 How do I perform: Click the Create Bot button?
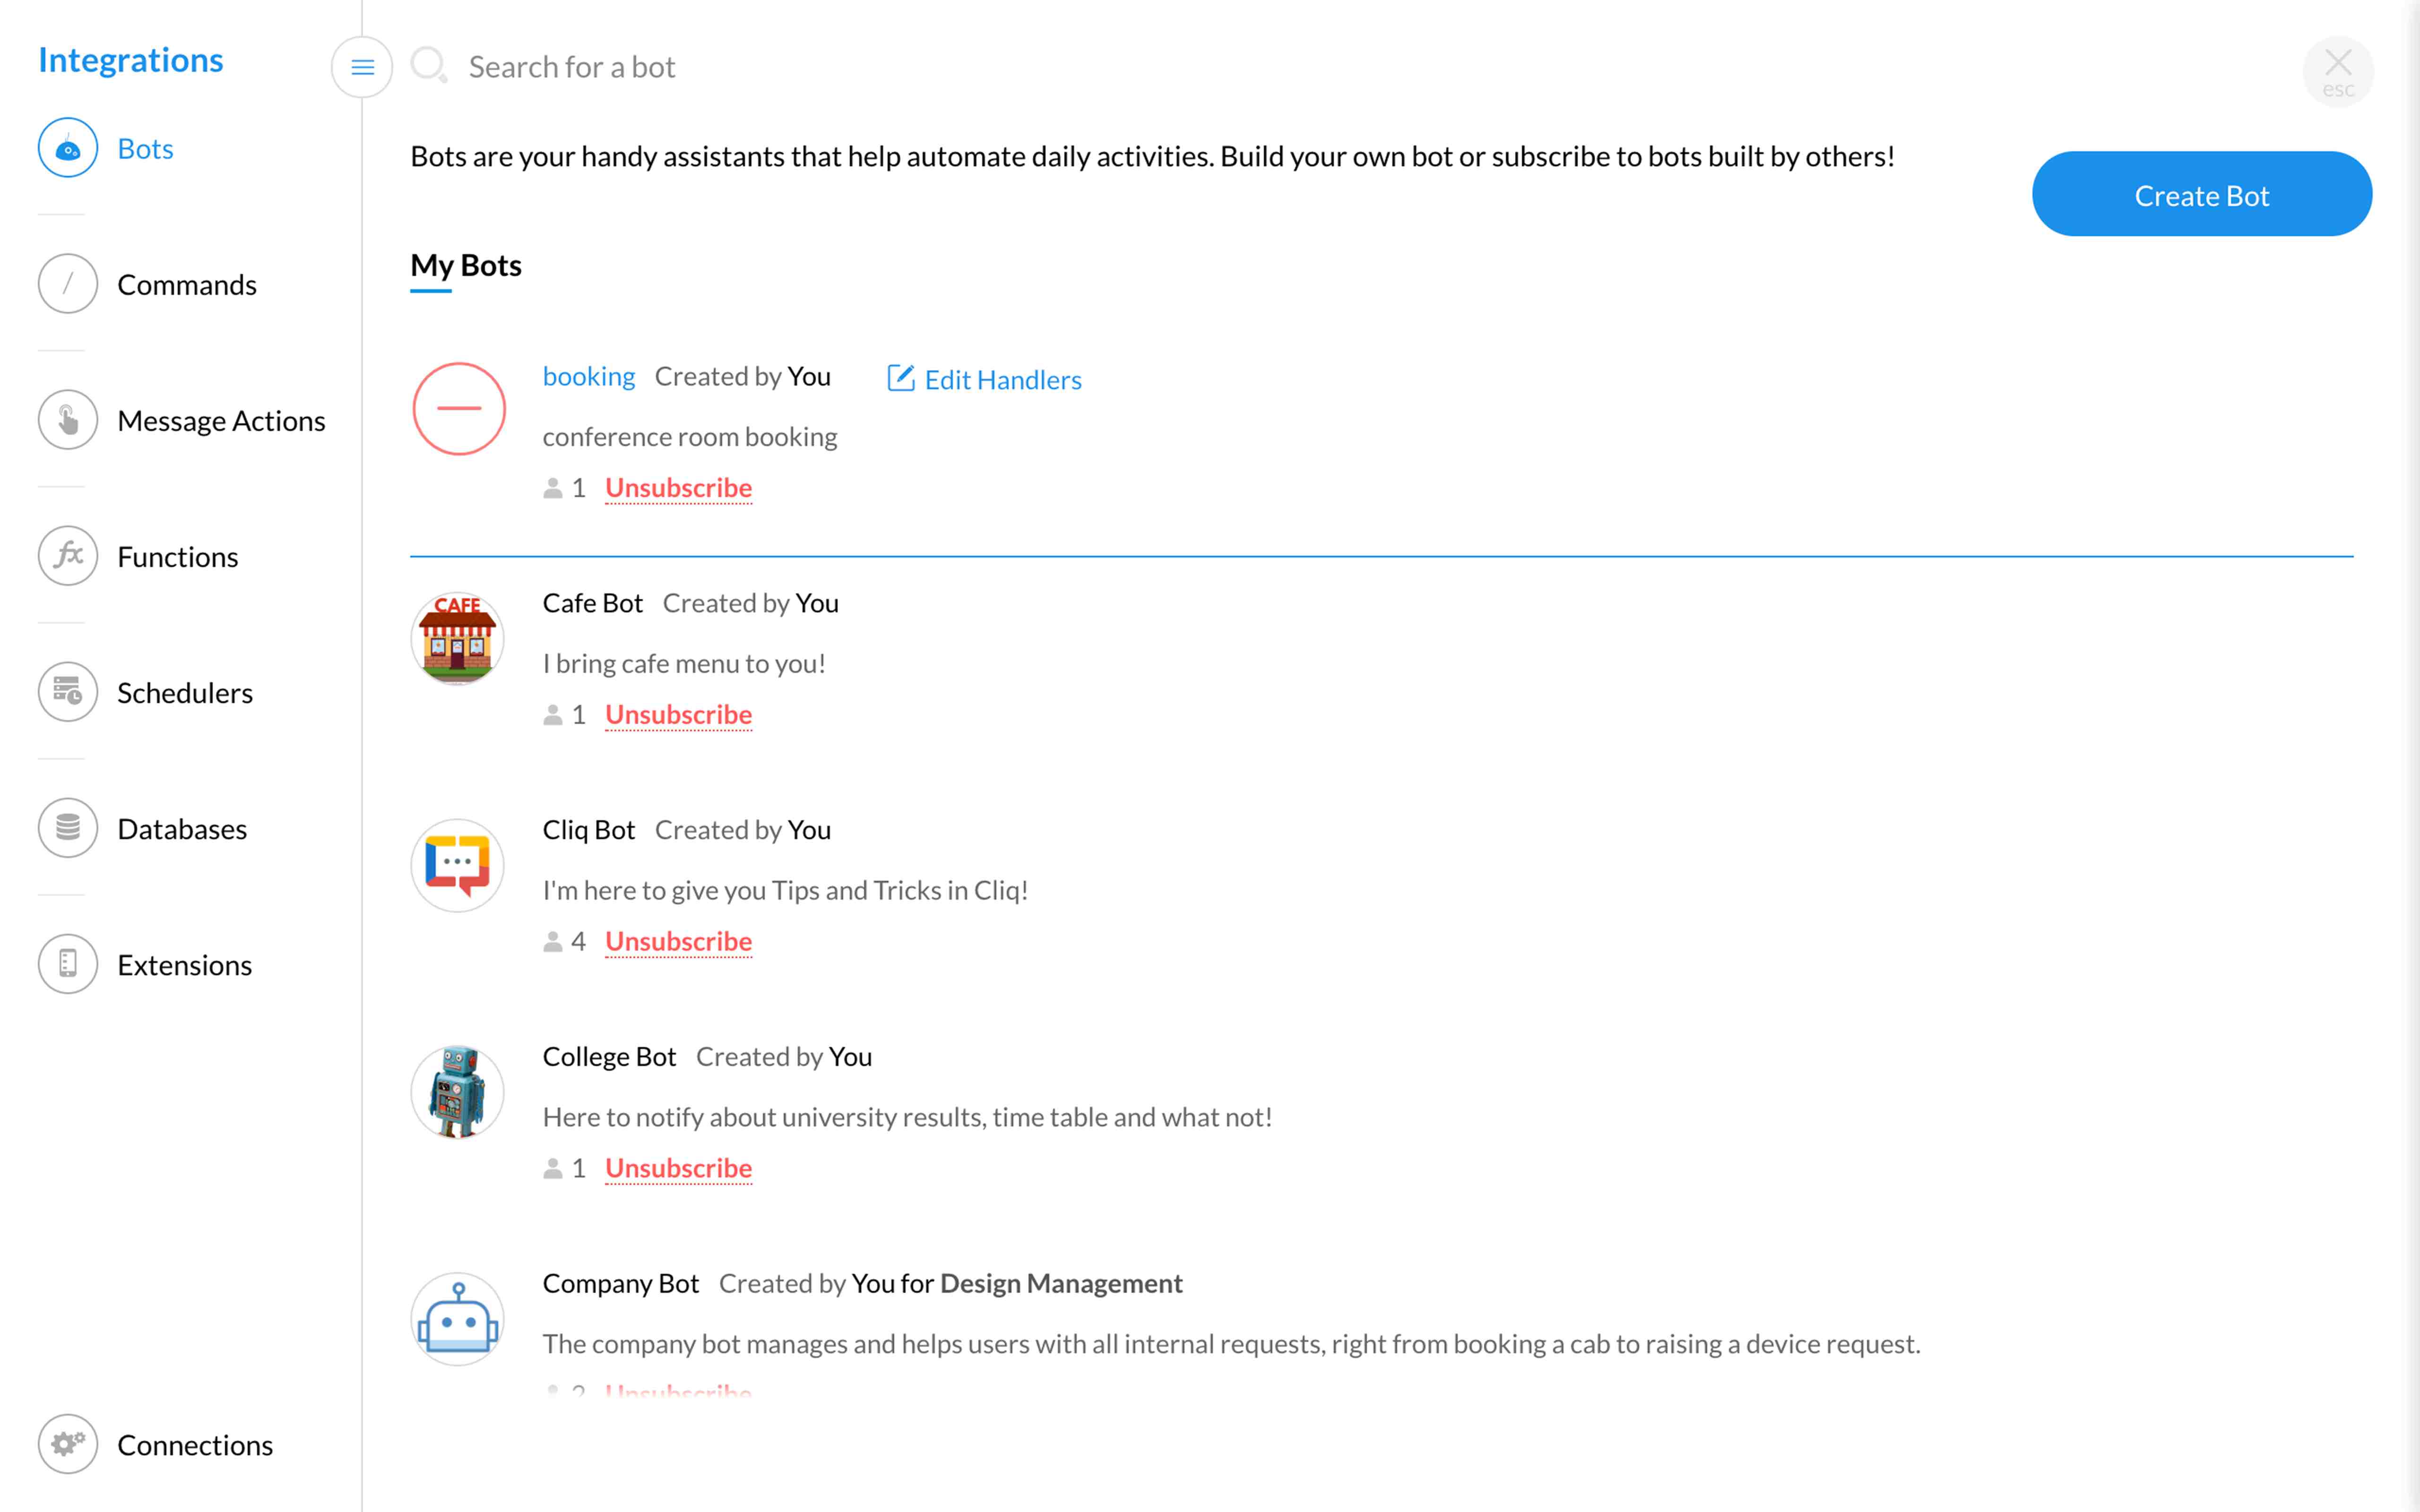[2201, 195]
